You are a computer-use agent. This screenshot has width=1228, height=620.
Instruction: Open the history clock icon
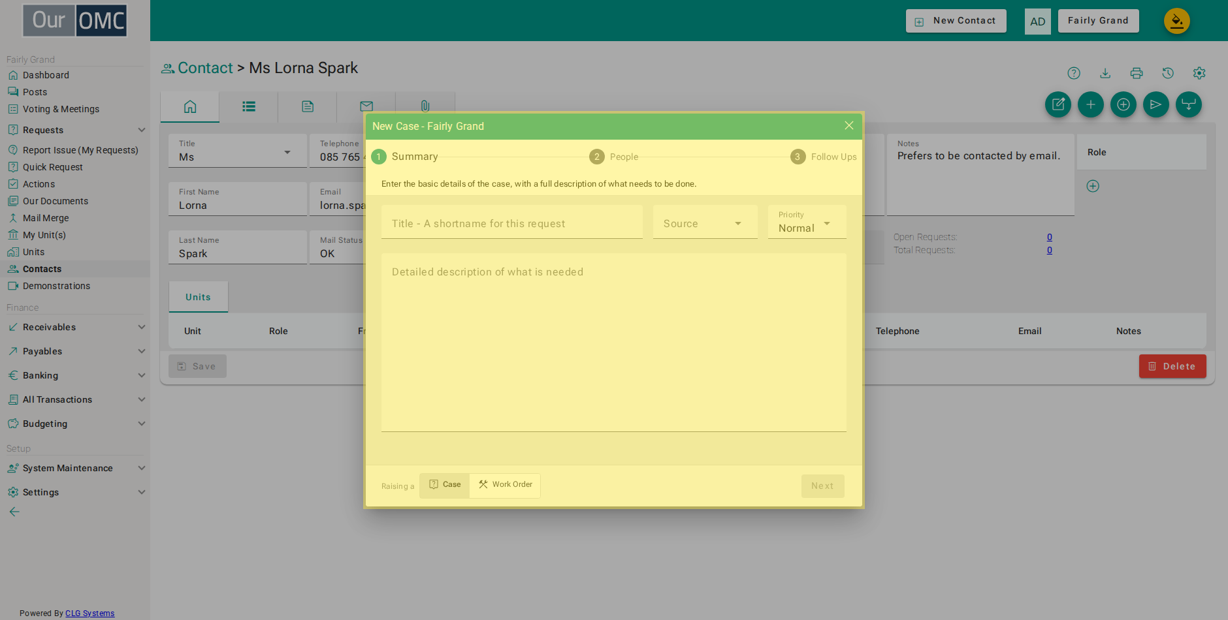1168,73
